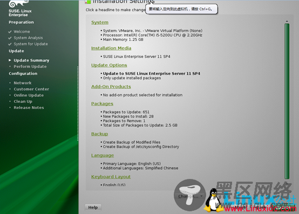This screenshot has height=214, width=299.
Task: Select Online Update in the sidebar
Action: (x=29, y=95)
